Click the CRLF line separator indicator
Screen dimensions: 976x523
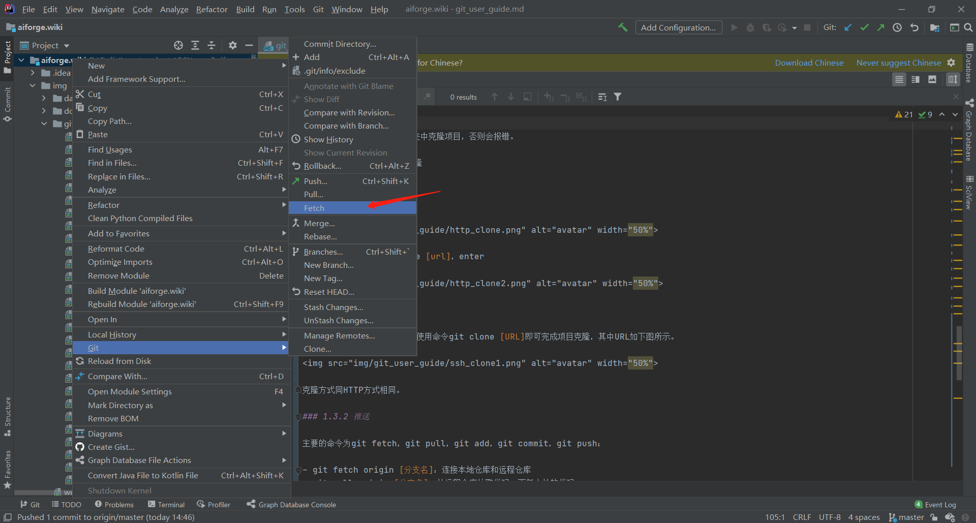(802, 517)
